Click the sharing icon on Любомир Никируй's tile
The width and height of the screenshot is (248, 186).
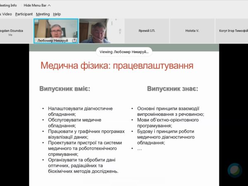coord(74,41)
